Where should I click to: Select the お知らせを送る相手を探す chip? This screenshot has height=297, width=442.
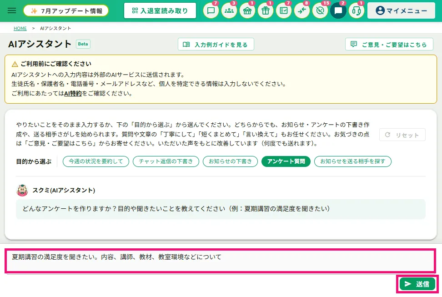(352, 161)
